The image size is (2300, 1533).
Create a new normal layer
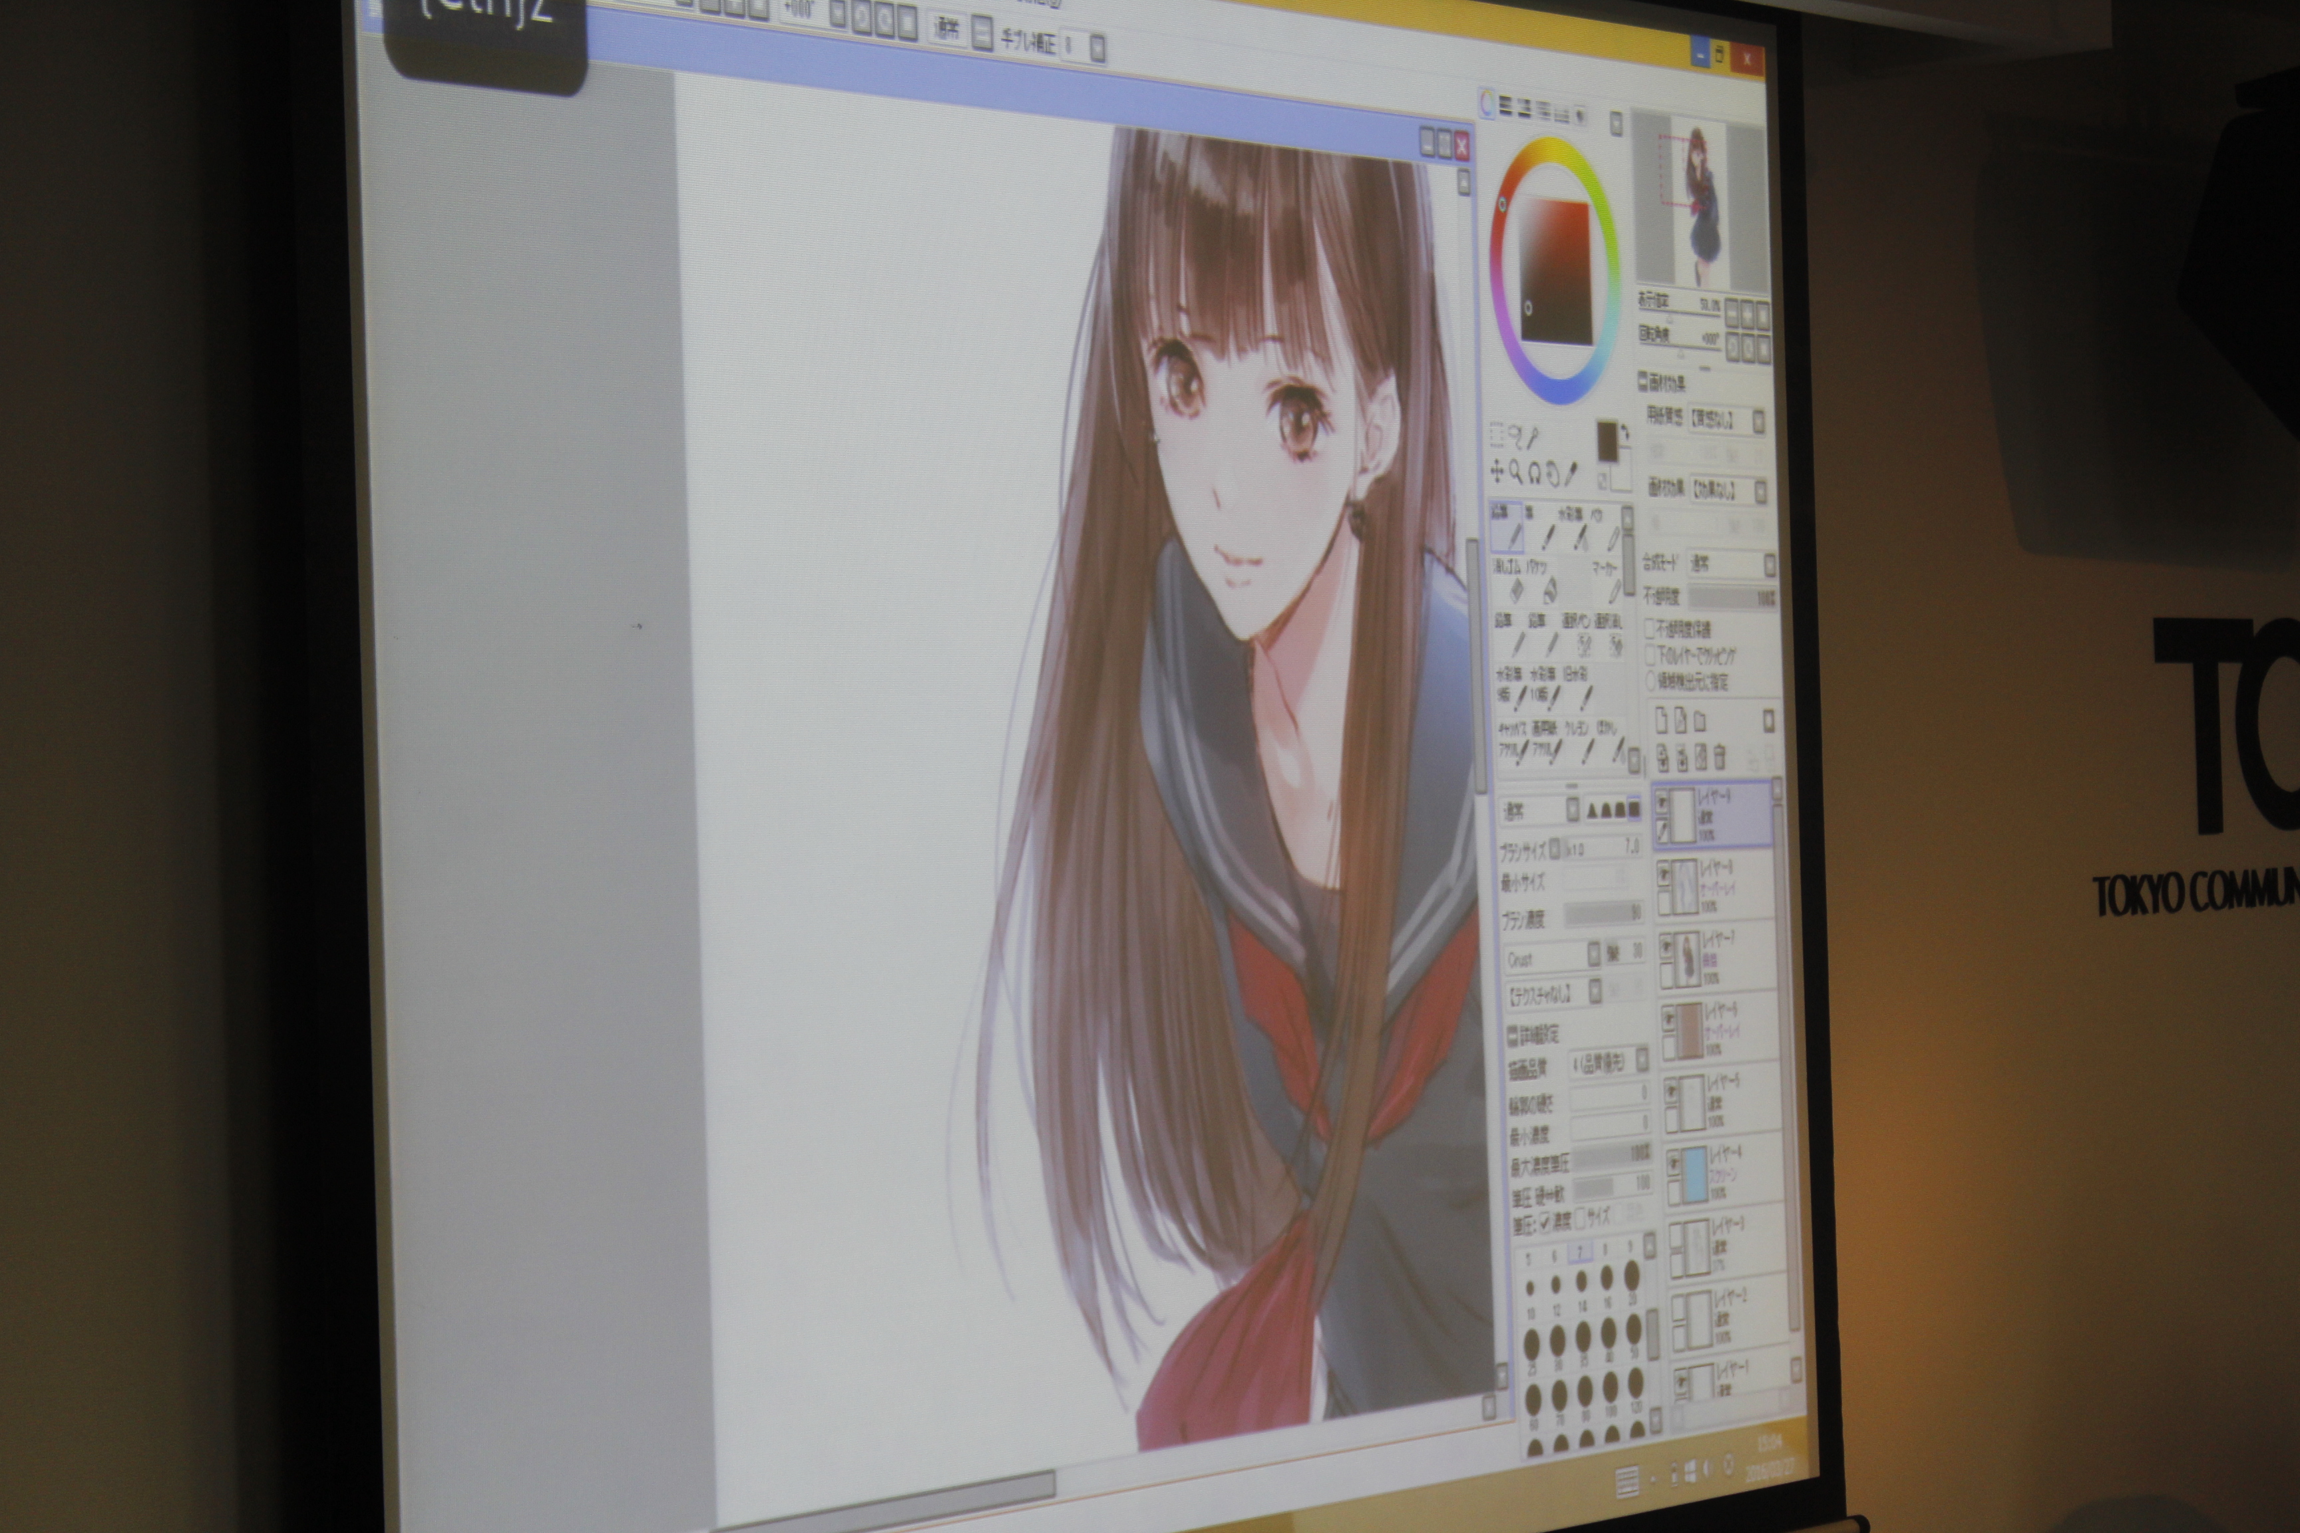pos(1661,721)
